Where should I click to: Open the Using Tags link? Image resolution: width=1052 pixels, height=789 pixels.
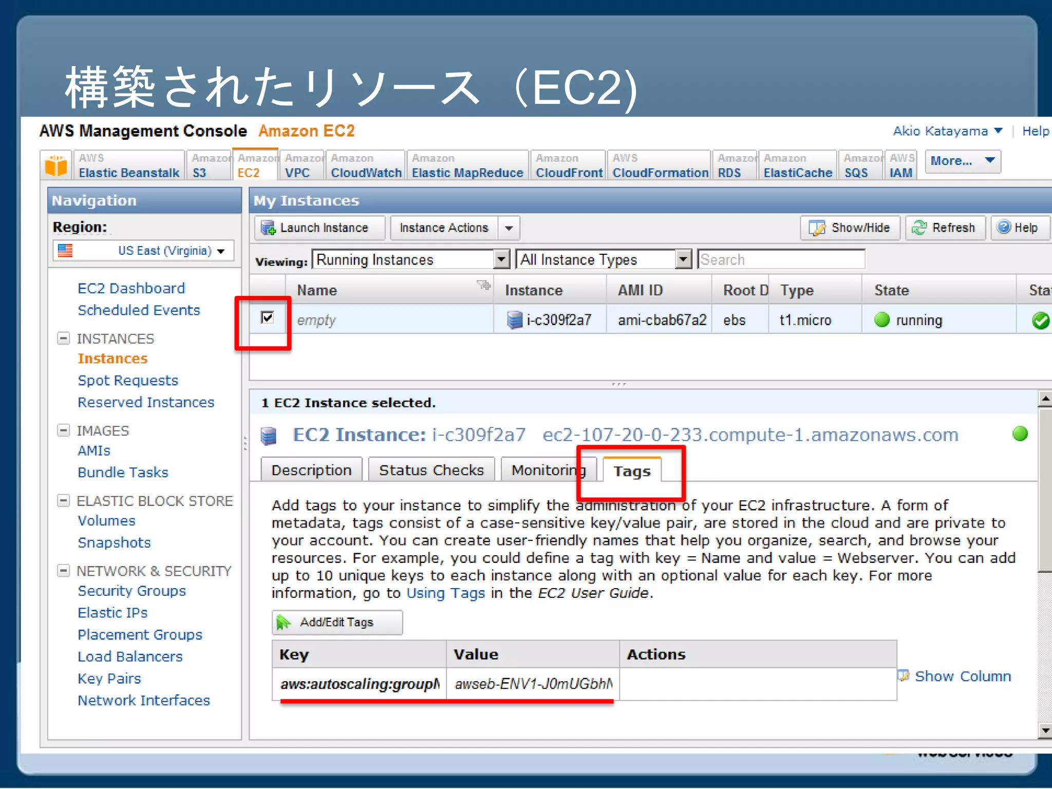445,593
